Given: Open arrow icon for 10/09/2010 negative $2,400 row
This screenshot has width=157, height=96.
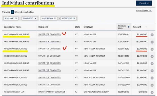Looking at the screenshot, I should 152,56.
